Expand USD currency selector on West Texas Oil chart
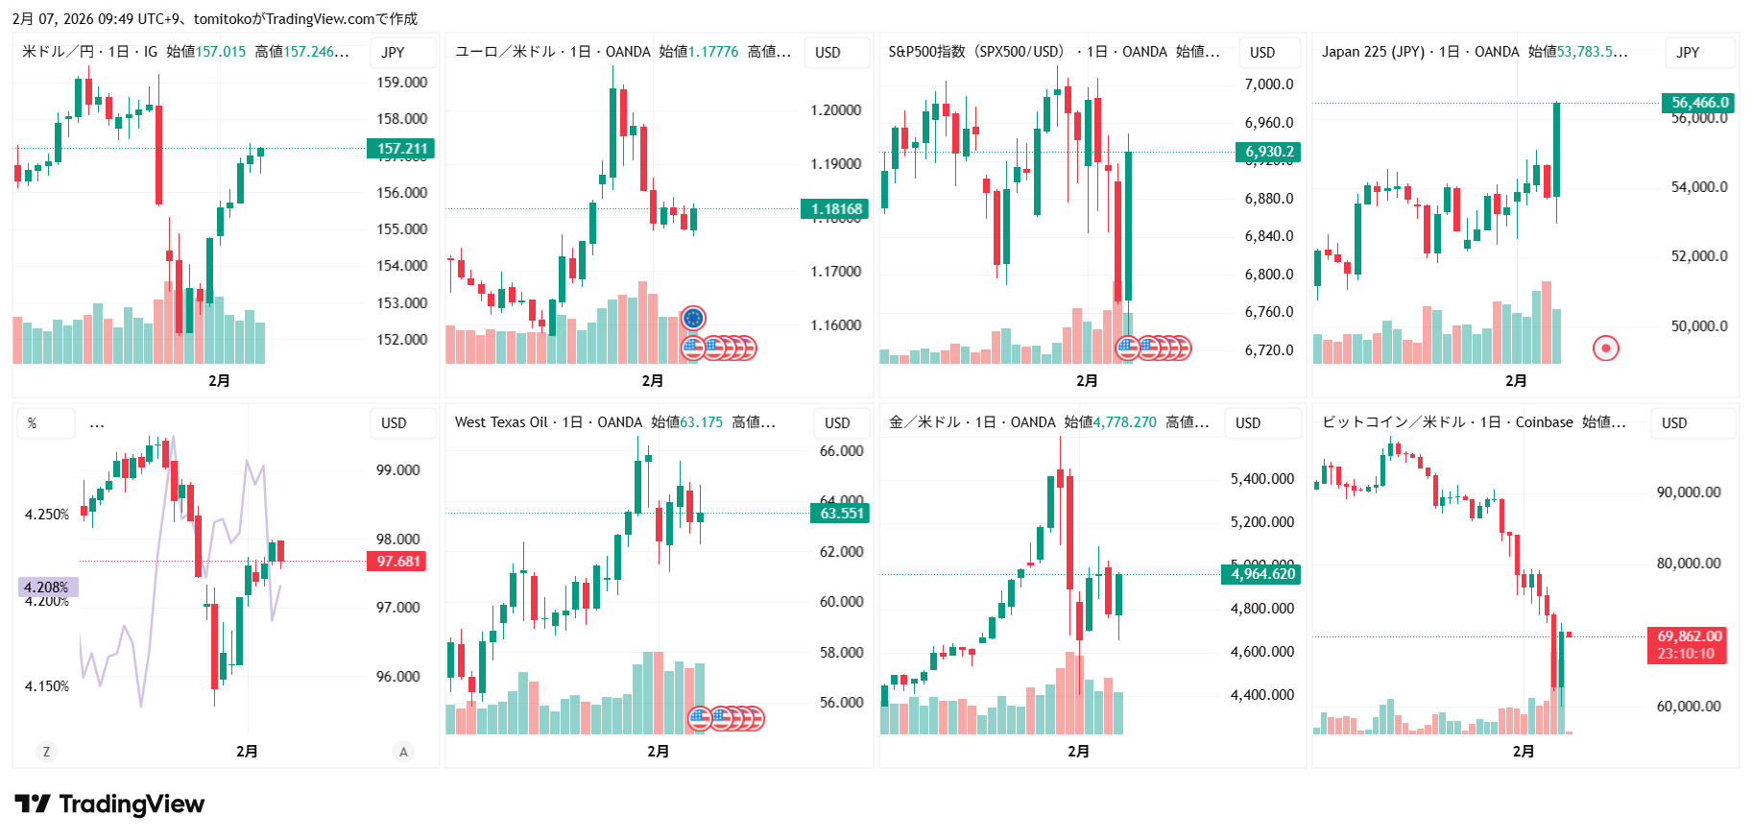 click(x=837, y=423)
